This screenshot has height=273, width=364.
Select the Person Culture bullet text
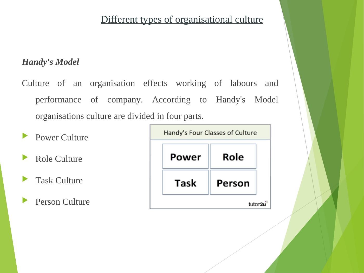tap(62, 202)
